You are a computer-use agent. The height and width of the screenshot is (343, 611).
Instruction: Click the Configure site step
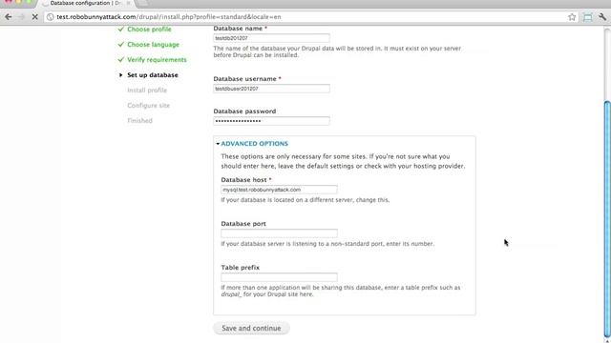(149, 106)
